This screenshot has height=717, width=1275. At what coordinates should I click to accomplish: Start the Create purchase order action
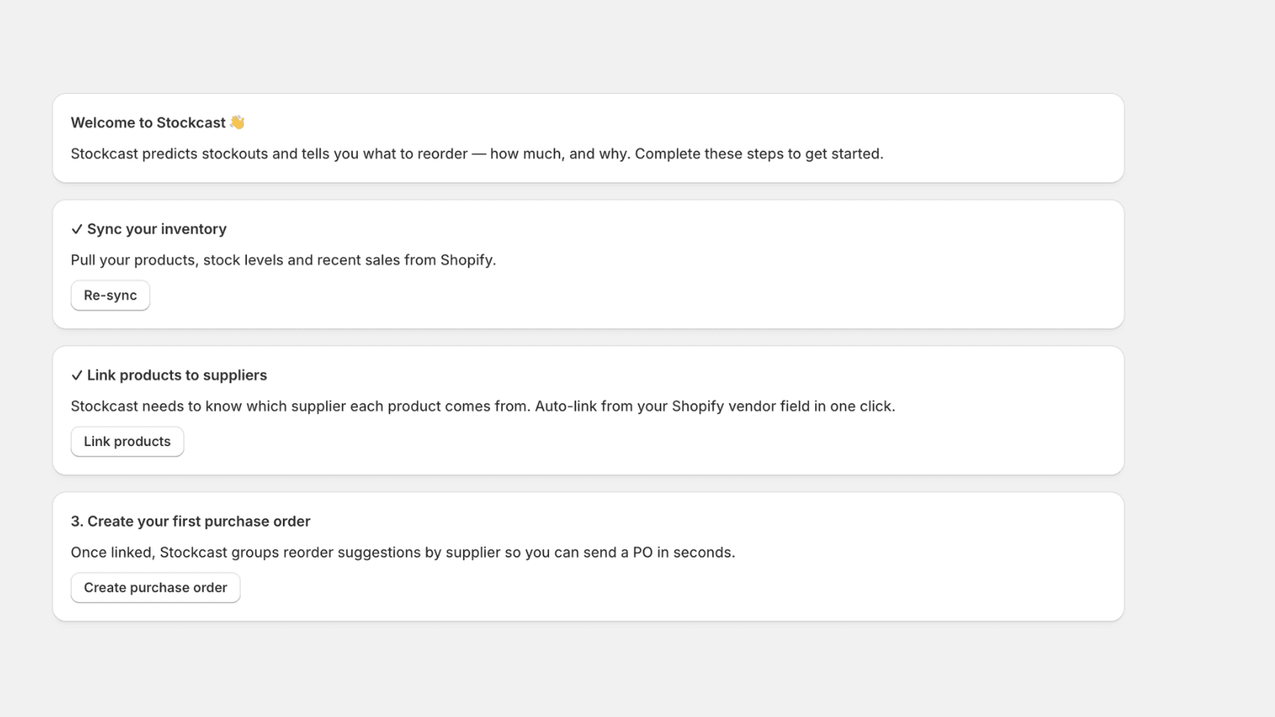[x=155, y=588]
